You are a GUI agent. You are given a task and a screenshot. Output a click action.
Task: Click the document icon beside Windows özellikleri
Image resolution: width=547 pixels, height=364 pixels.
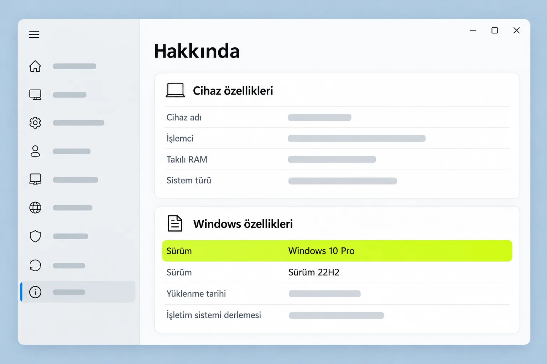[x=175, y=224]
